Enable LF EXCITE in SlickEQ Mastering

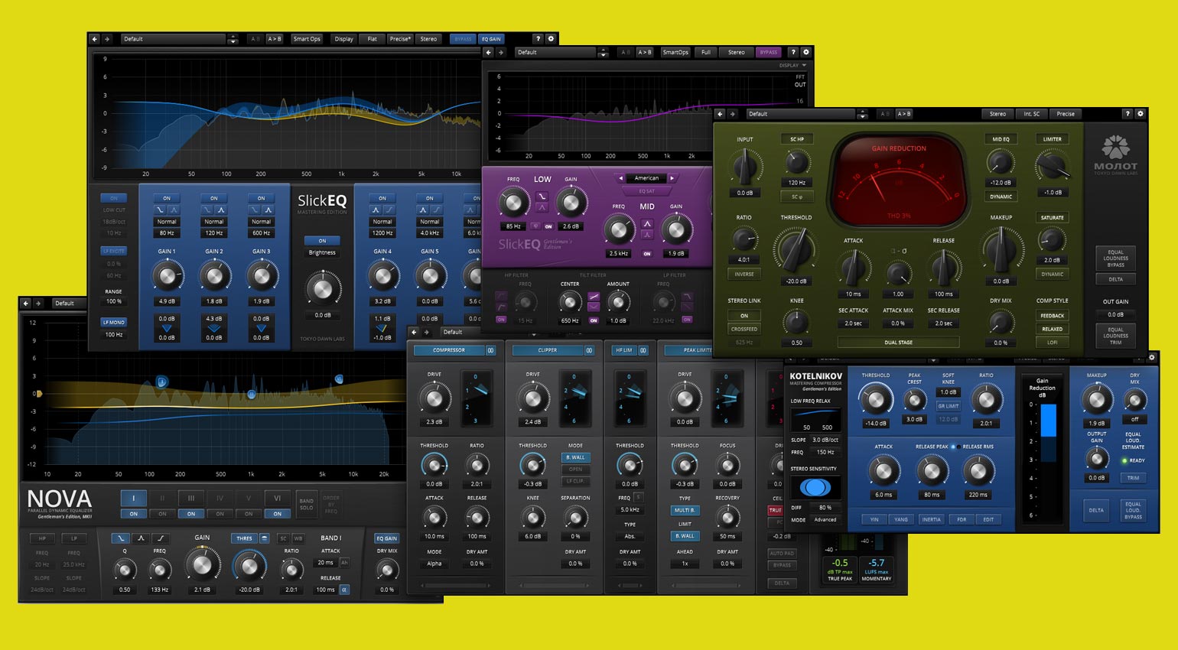click(x=114, y=251)
